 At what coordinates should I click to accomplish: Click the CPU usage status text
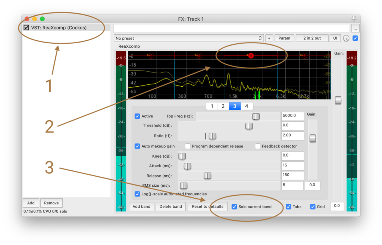point(45,211)
